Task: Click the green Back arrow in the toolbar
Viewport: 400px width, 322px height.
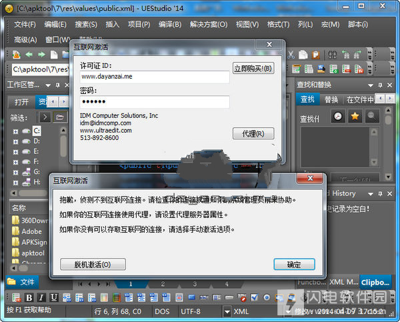Action: tap(29, 55)
